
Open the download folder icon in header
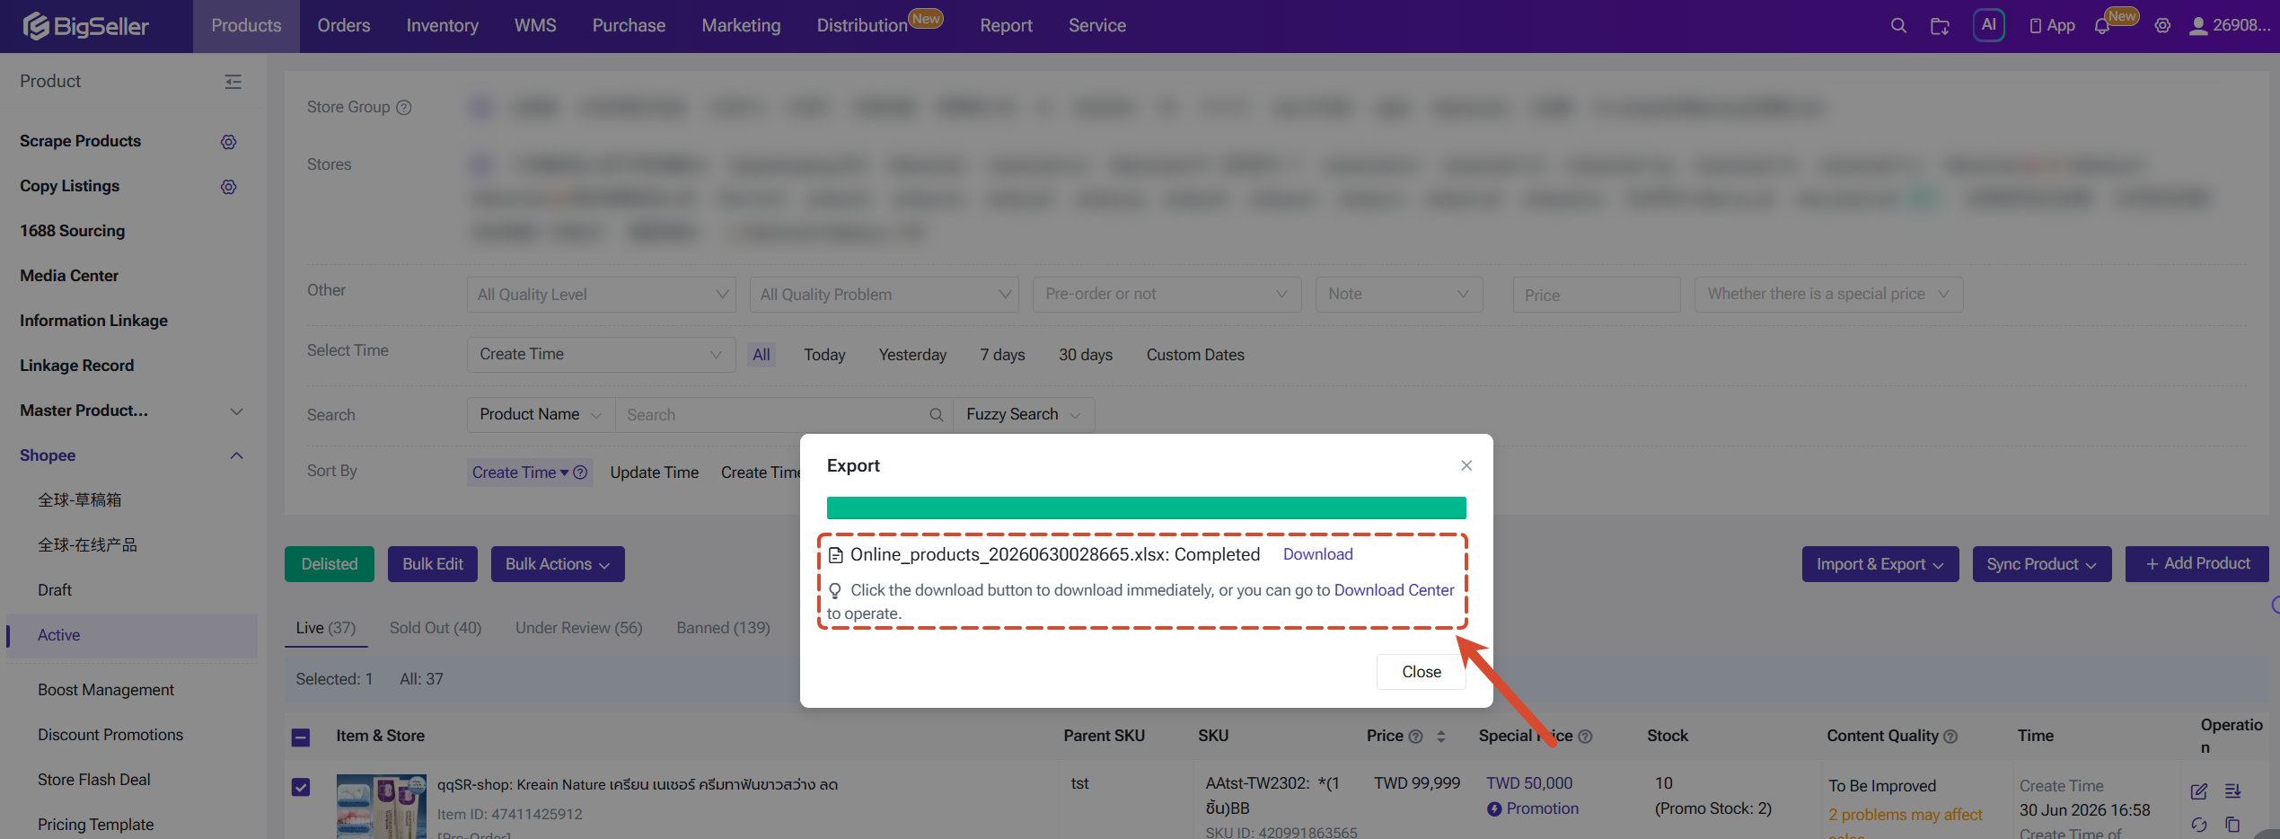[x=1940, y=26]
